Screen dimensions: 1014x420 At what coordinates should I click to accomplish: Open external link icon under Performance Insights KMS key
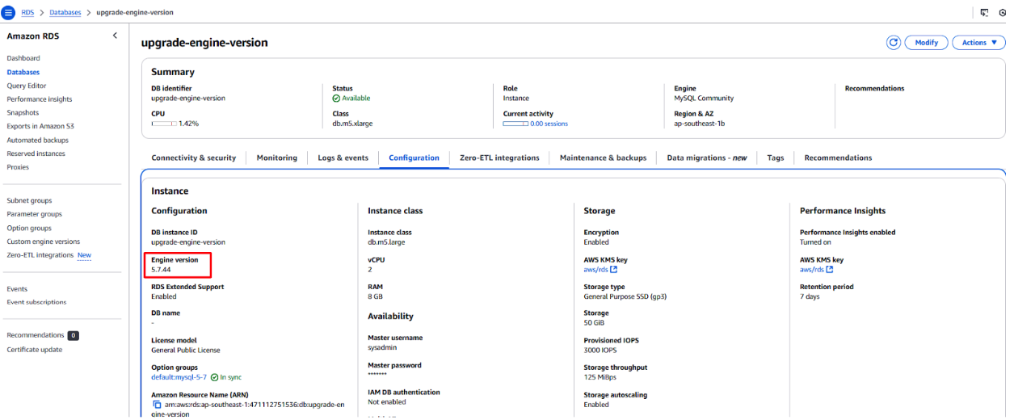click(x=829, y=270)
